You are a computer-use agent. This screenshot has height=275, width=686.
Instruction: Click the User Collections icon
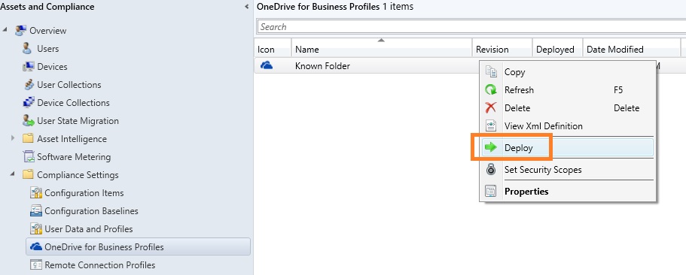point(29,84)
